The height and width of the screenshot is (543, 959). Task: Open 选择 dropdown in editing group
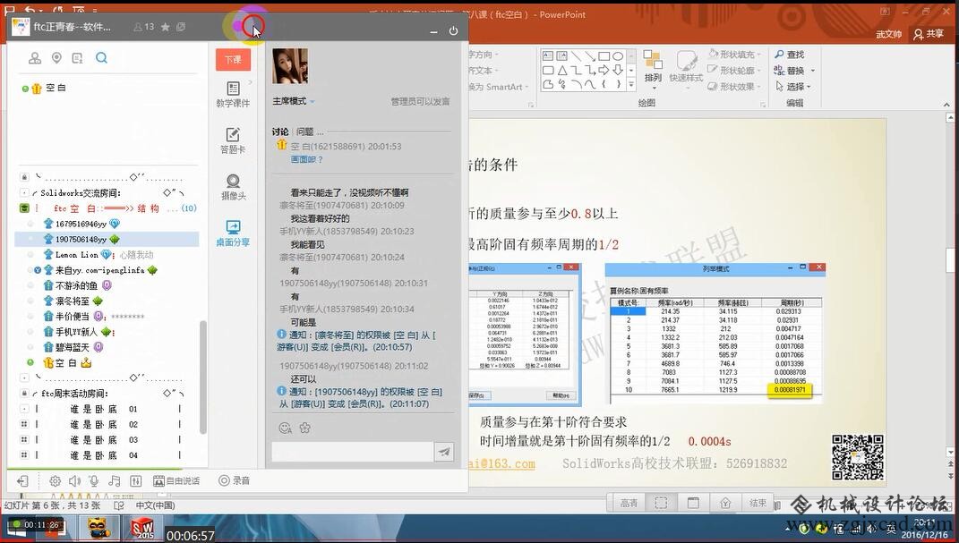pyautogui.click(x=792, y=87)
